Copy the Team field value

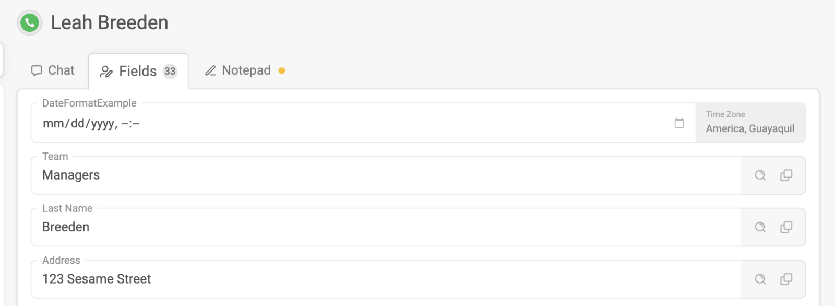click(x=786, y=175)
